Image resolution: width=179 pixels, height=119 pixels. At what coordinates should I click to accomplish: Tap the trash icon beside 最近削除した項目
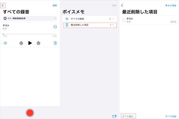67,25
